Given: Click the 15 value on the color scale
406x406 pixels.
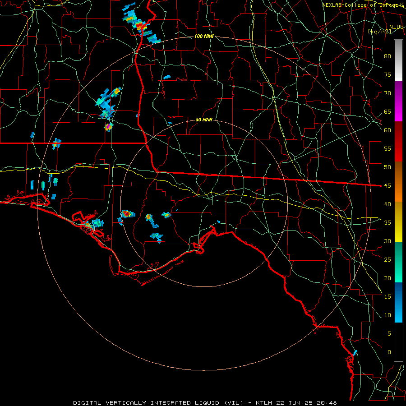Looking at the screenshot, I should click(388, 297).
